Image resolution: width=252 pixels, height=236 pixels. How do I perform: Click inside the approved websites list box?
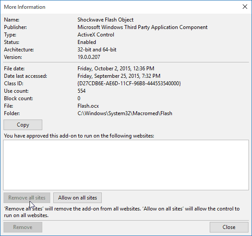point(126,165)
